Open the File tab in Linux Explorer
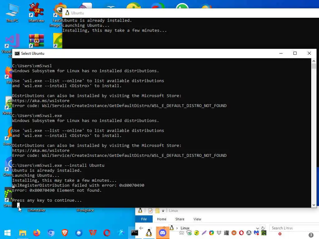This screenshot has height=239, width=319. point(144,219)
